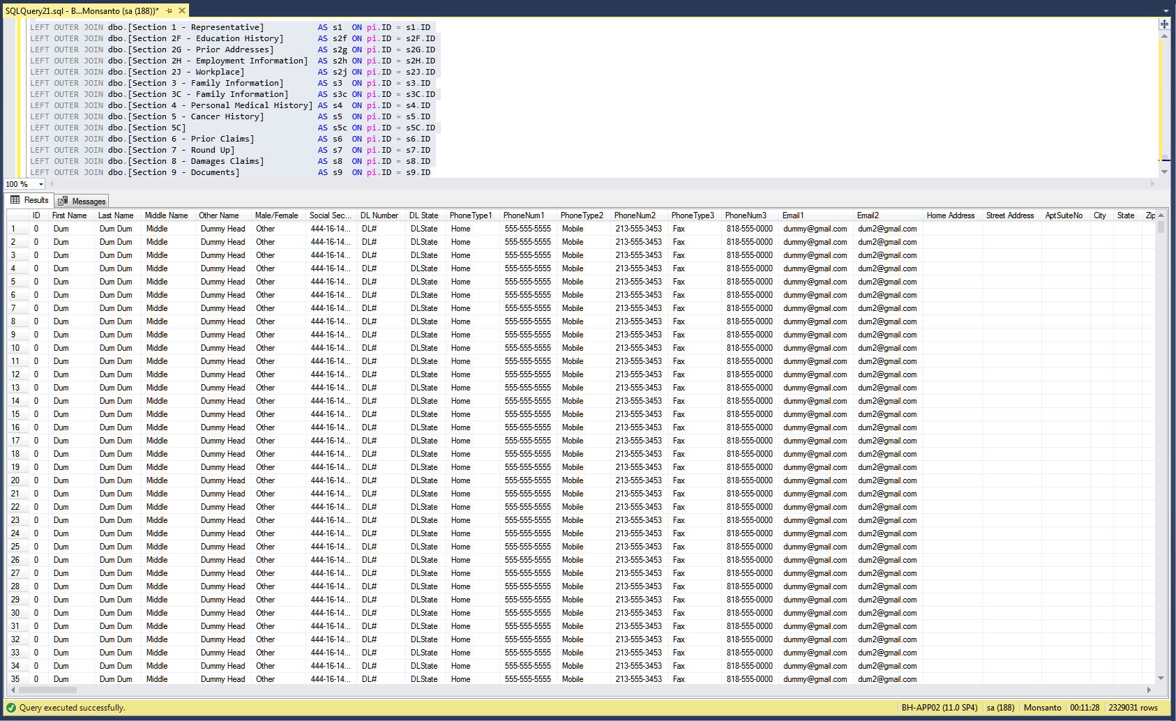Click the 00:11:28 elapsed time status
Image resolution: width=1176 pixels, height=721 pixels.
pos(1085,708)
